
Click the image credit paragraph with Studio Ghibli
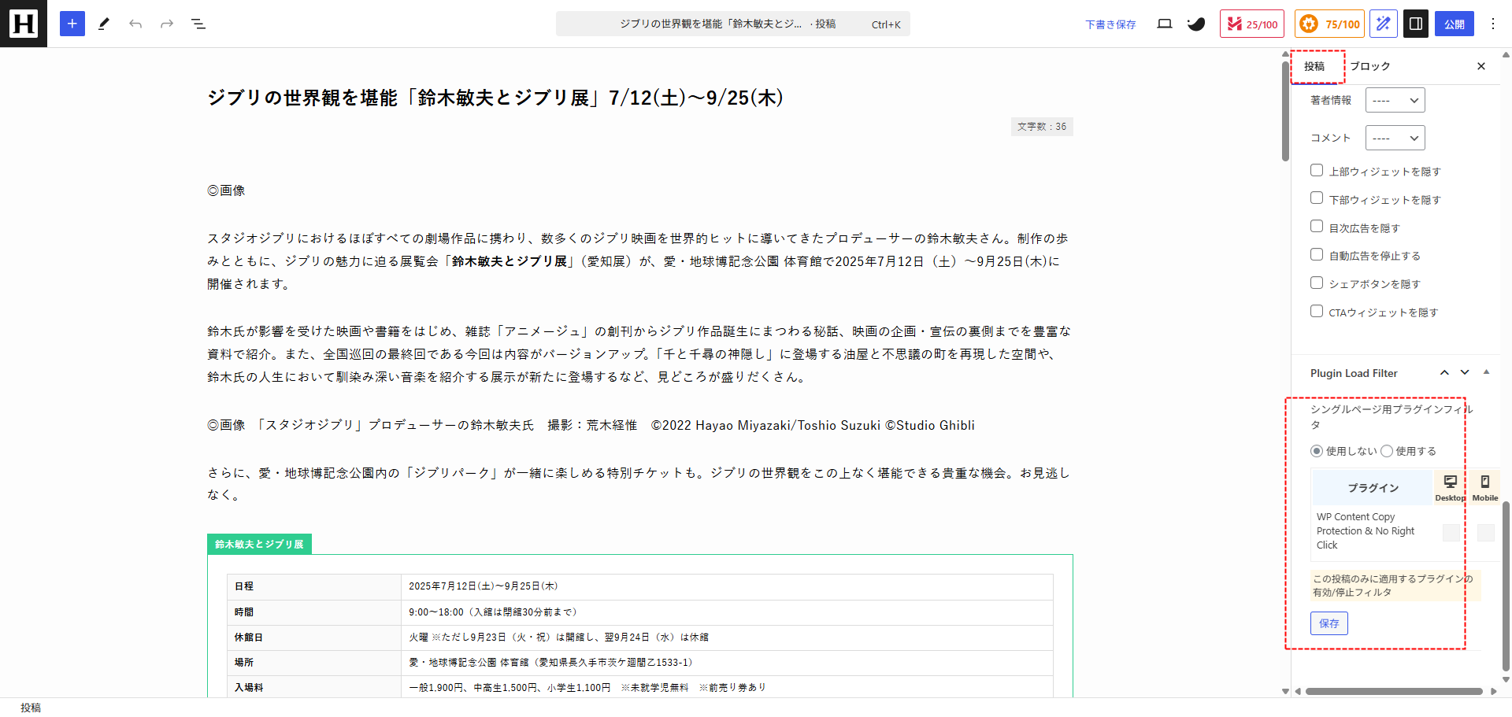click(x=591, y=425)
